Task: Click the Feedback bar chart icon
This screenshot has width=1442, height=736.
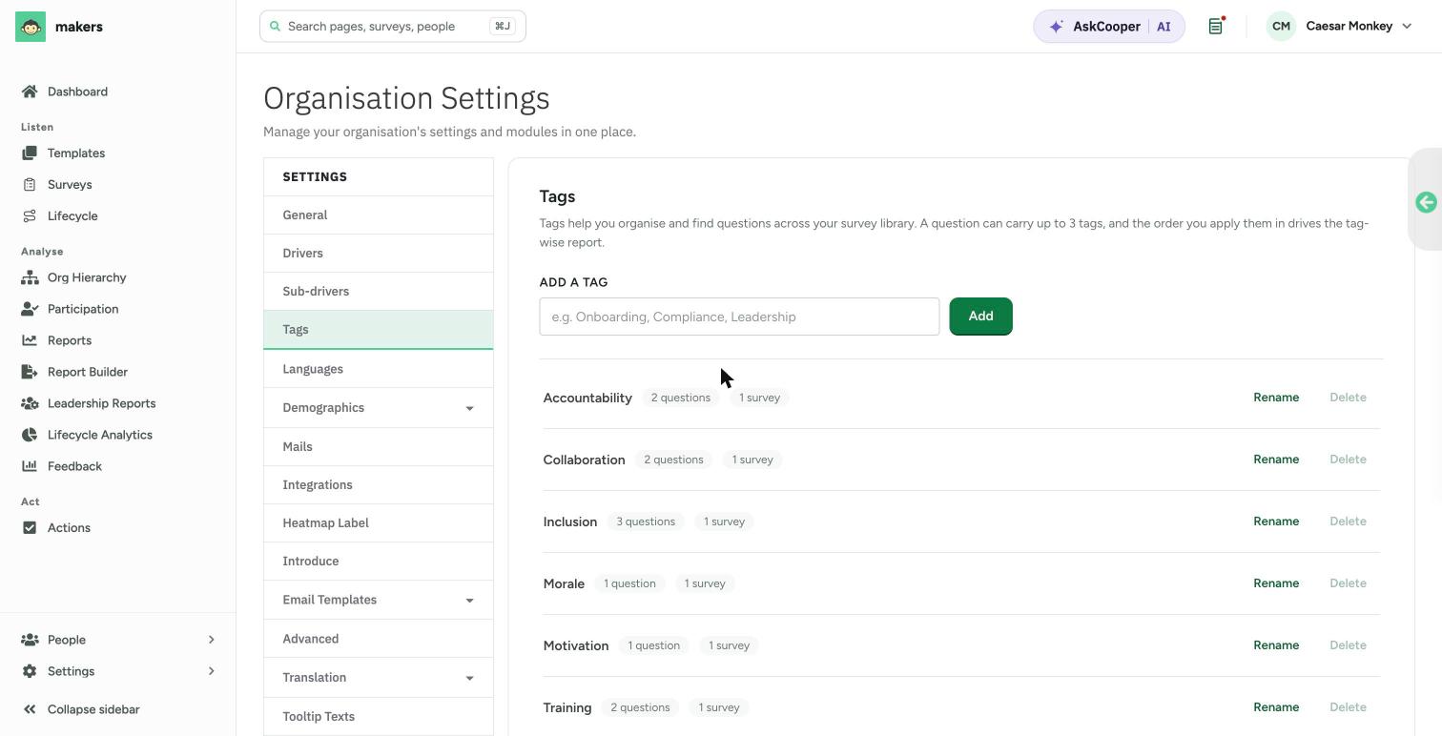Action: (x=30, y=466)
